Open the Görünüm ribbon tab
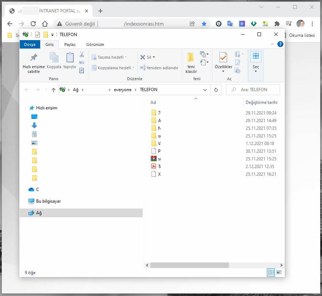322x296 pixels. click(x=95, y=44)
